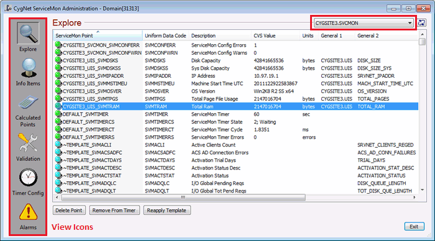Screen dimensions: 435x241
Task: Click the DISK_QUEUE_LENGTH cell
Action: [382, 183]
